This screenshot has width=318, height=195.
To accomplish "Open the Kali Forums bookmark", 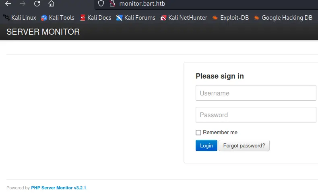I will pyautogui.click(x=136, y=18).
